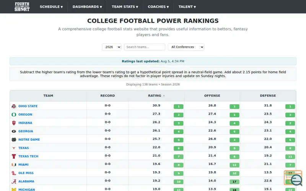Viewport: 306px width, 191px height.
Task: Click the Indiana team logo icon
Action: [14, 123]
